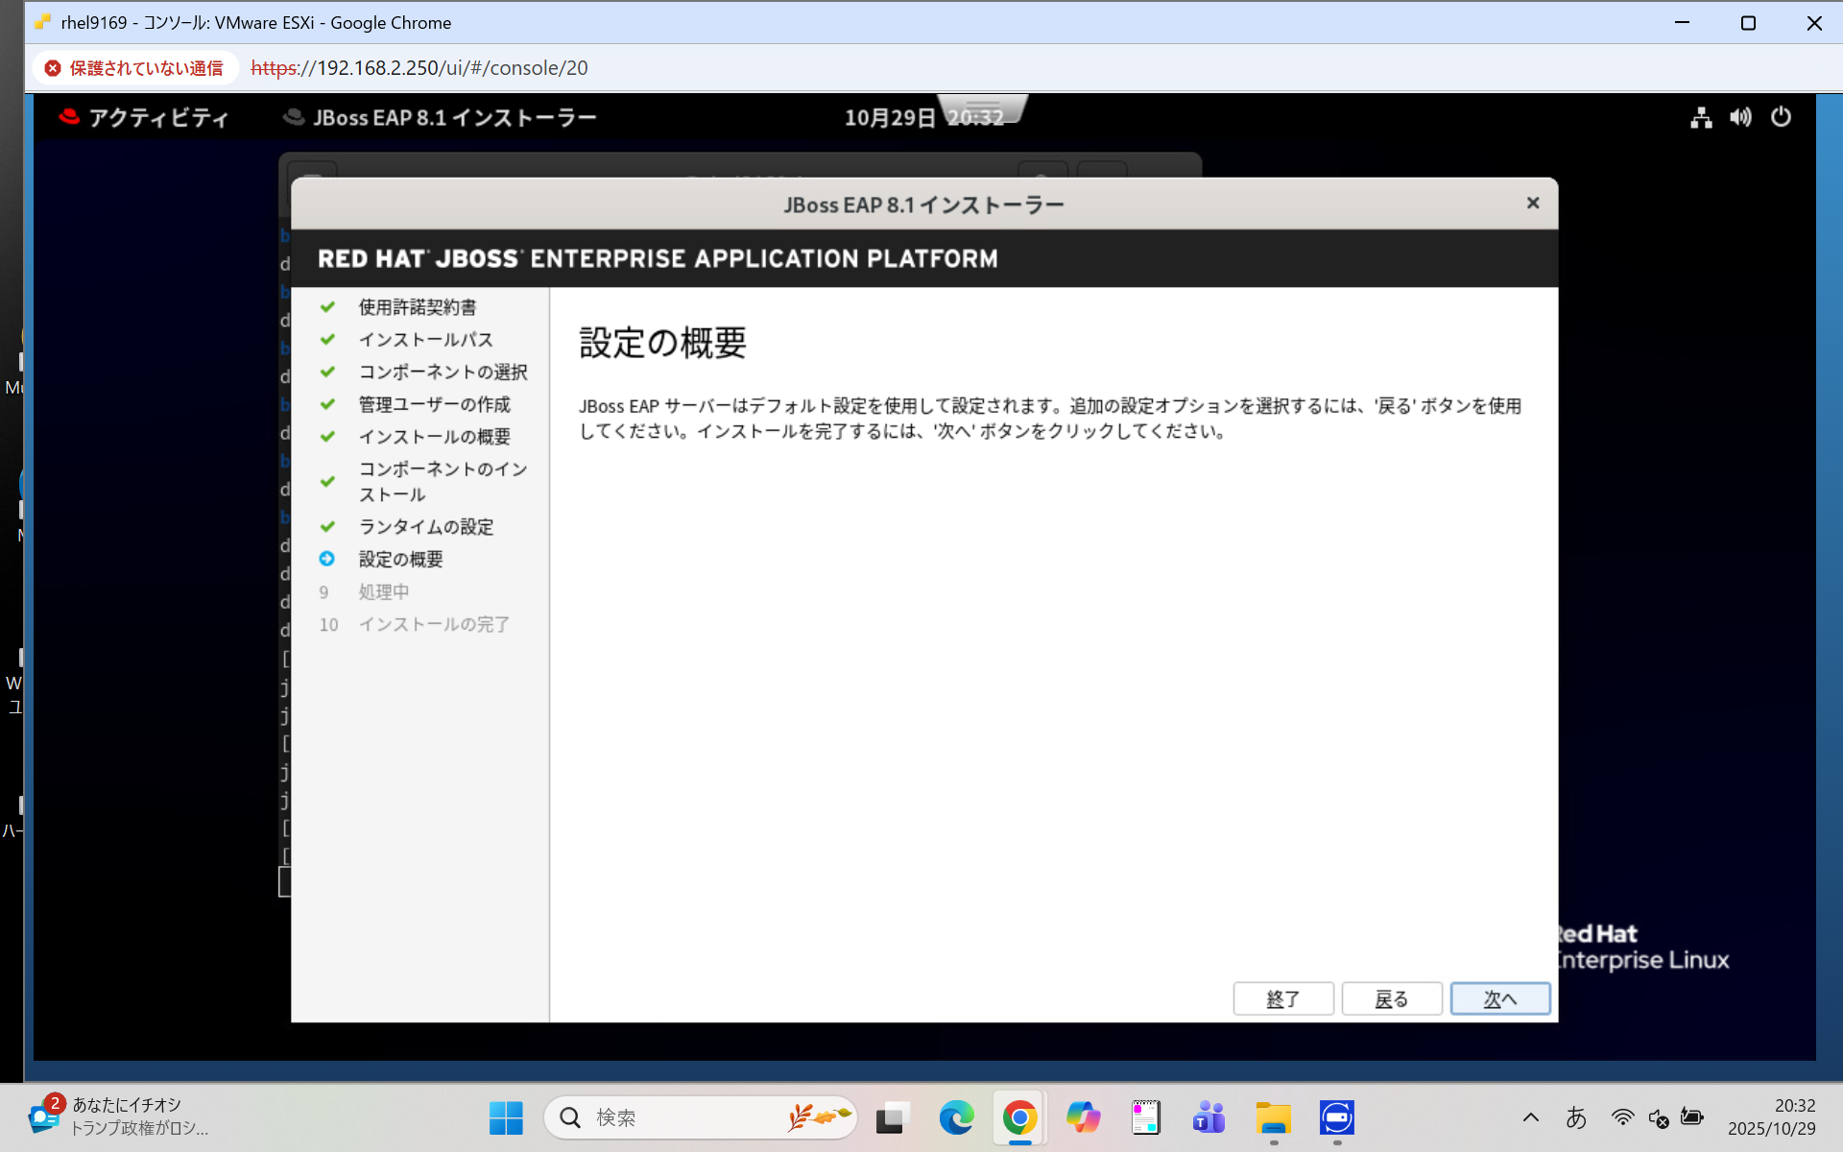
Task: Click the speaker volume icon in top bar
Action: coord(1740,117)
